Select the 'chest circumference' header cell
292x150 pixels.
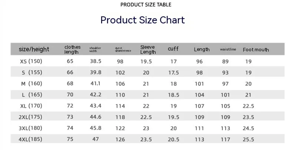(x=123, y=49)
